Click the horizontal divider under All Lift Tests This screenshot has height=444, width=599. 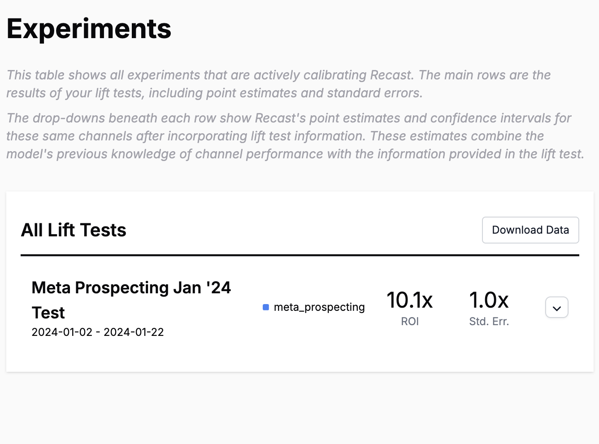point(299,255)
